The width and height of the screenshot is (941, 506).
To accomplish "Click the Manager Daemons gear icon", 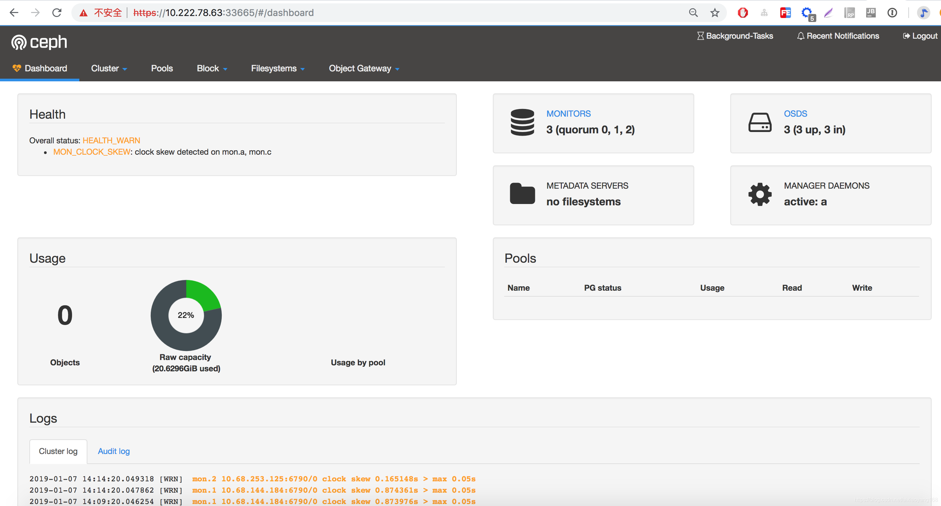I will click(x=760, y=194).
